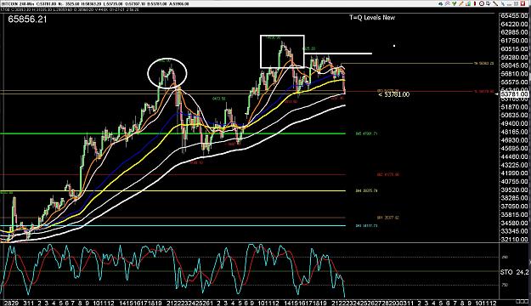This screenshot has height=306, width=531.
Task: Select the orange pencil drawing tool
Action: tap(460, 3)
